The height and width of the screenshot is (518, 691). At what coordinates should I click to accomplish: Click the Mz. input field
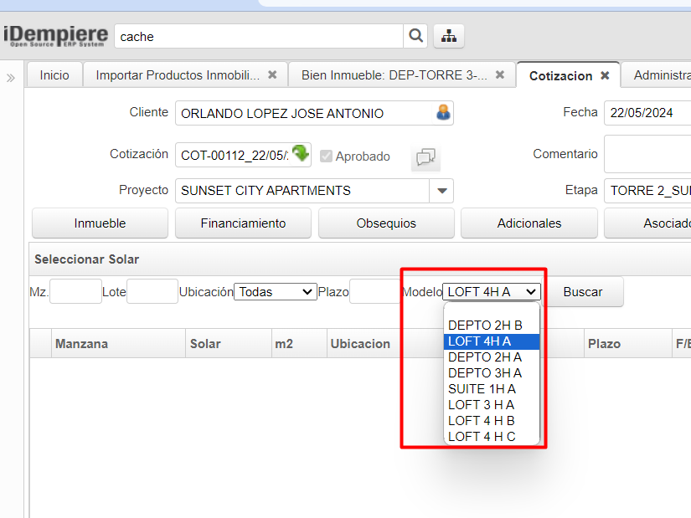pos(75,292)
